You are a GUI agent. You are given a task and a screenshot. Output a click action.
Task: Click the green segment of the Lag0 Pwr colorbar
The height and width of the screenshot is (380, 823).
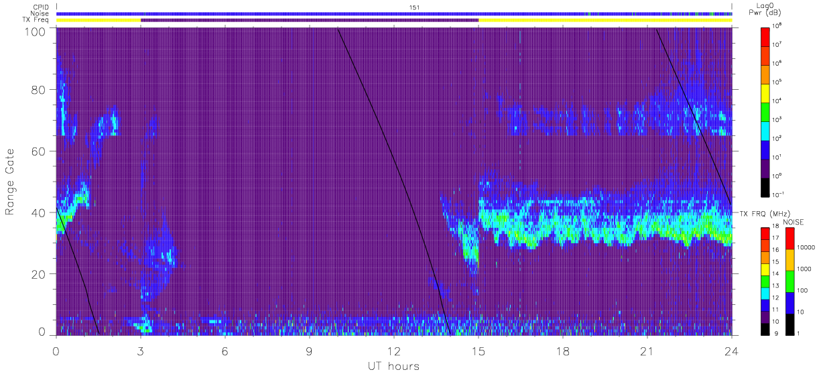click(765, 111)
